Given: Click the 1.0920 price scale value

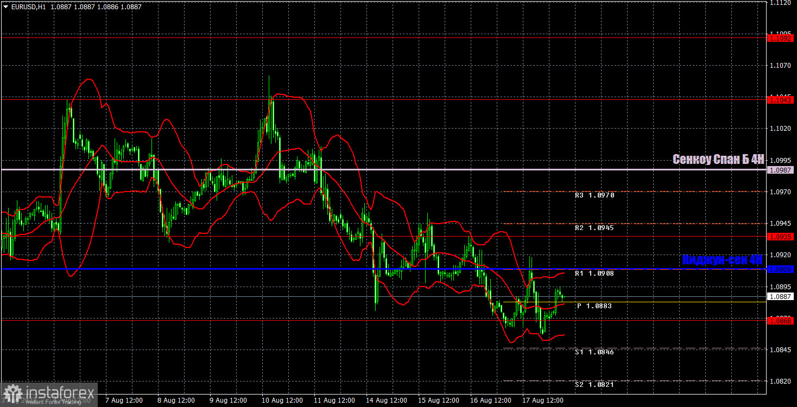Looking at the screenshot, I should point(781,255).
